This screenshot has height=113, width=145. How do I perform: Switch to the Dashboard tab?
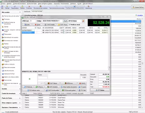pos(27,11)
